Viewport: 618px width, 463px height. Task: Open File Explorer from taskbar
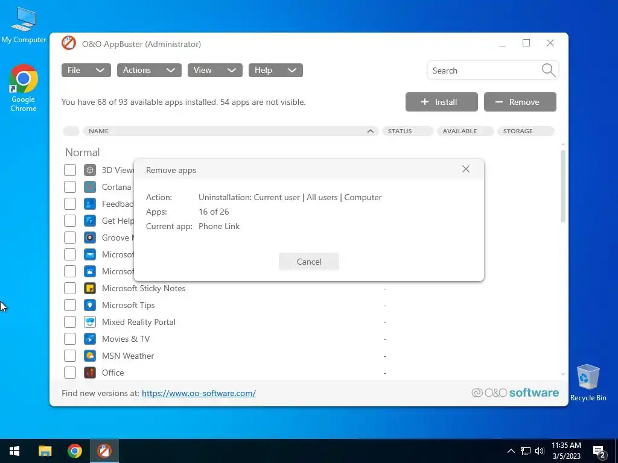pyautogui.click(x=45, y=451)
